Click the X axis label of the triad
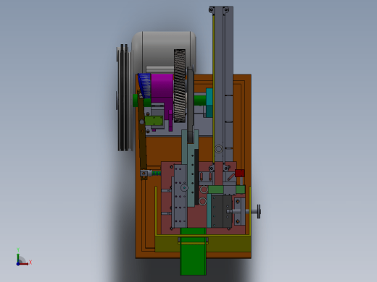The width and height of the screenshot is (377, 282). pos(30,262)
